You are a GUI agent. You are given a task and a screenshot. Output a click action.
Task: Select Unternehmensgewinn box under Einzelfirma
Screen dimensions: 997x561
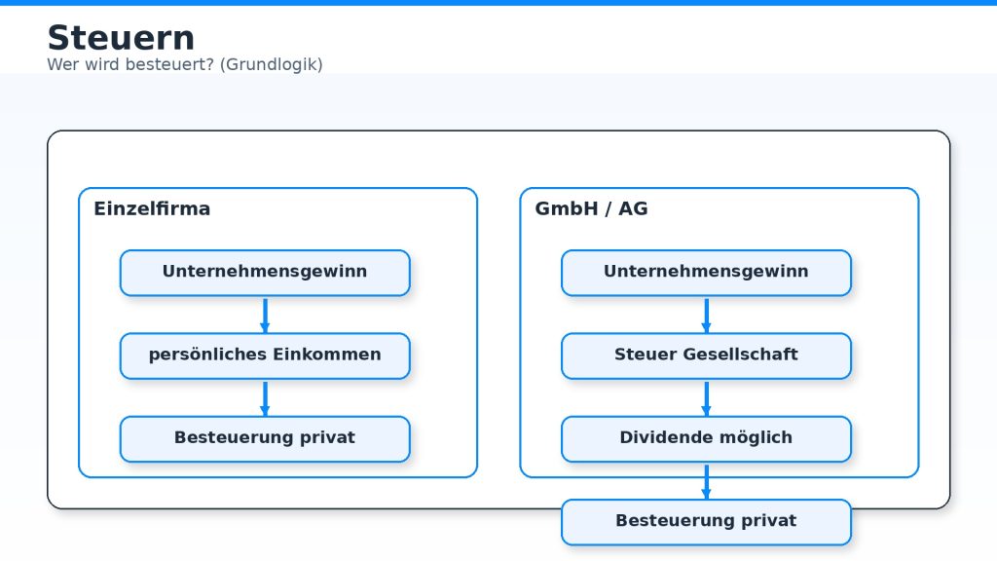coord(265,272)
